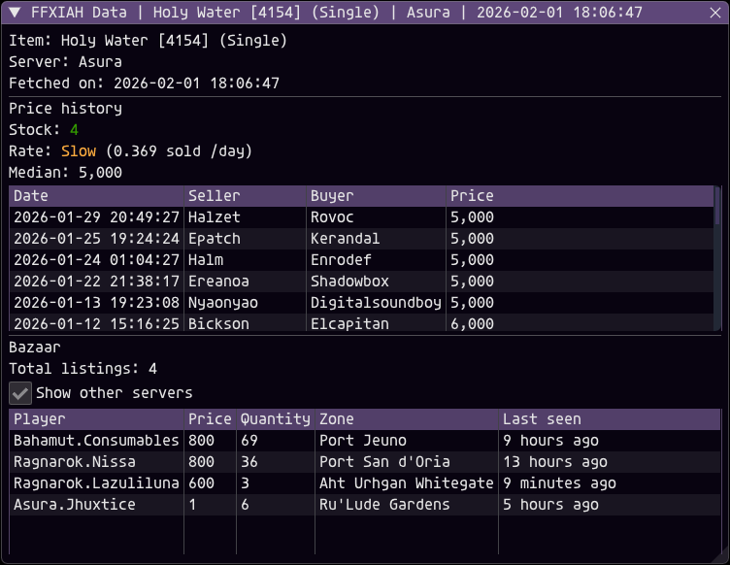Select the row dated 2026-01-29 20:49:27
The image size is (730, 565).
361,216
